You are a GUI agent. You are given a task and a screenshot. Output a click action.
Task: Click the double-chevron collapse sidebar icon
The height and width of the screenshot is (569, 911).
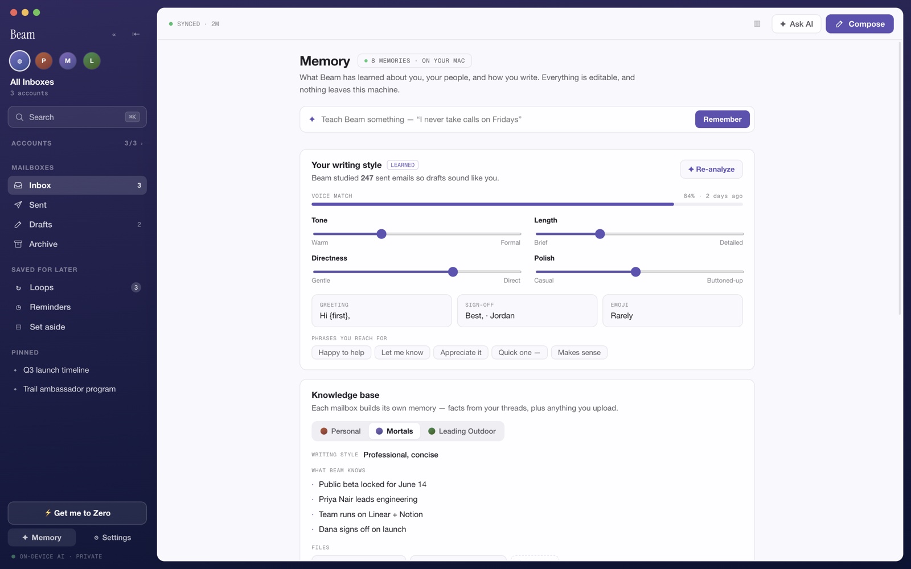pos(114,35)
